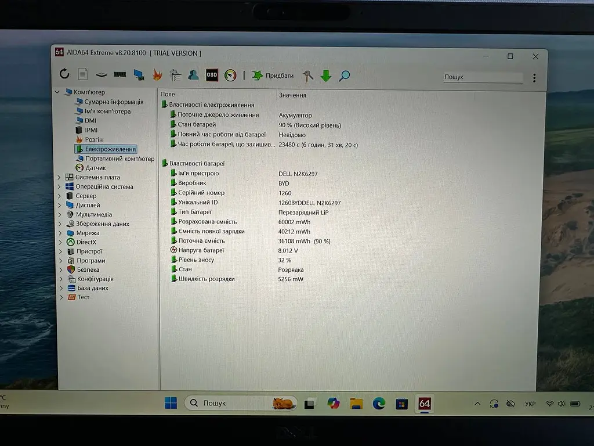
Task: Expand the Системна плата node
Action: (x=59, y=177)
